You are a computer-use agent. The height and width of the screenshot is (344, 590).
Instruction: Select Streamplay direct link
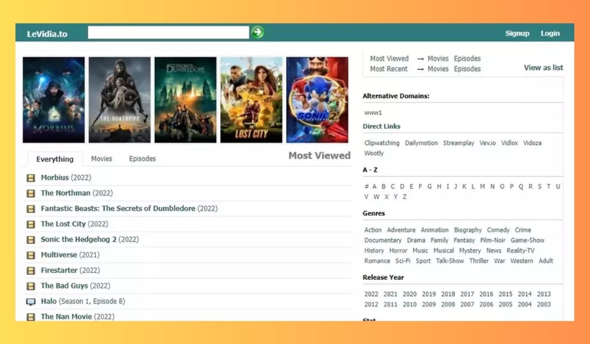click(x=459, y=143)
